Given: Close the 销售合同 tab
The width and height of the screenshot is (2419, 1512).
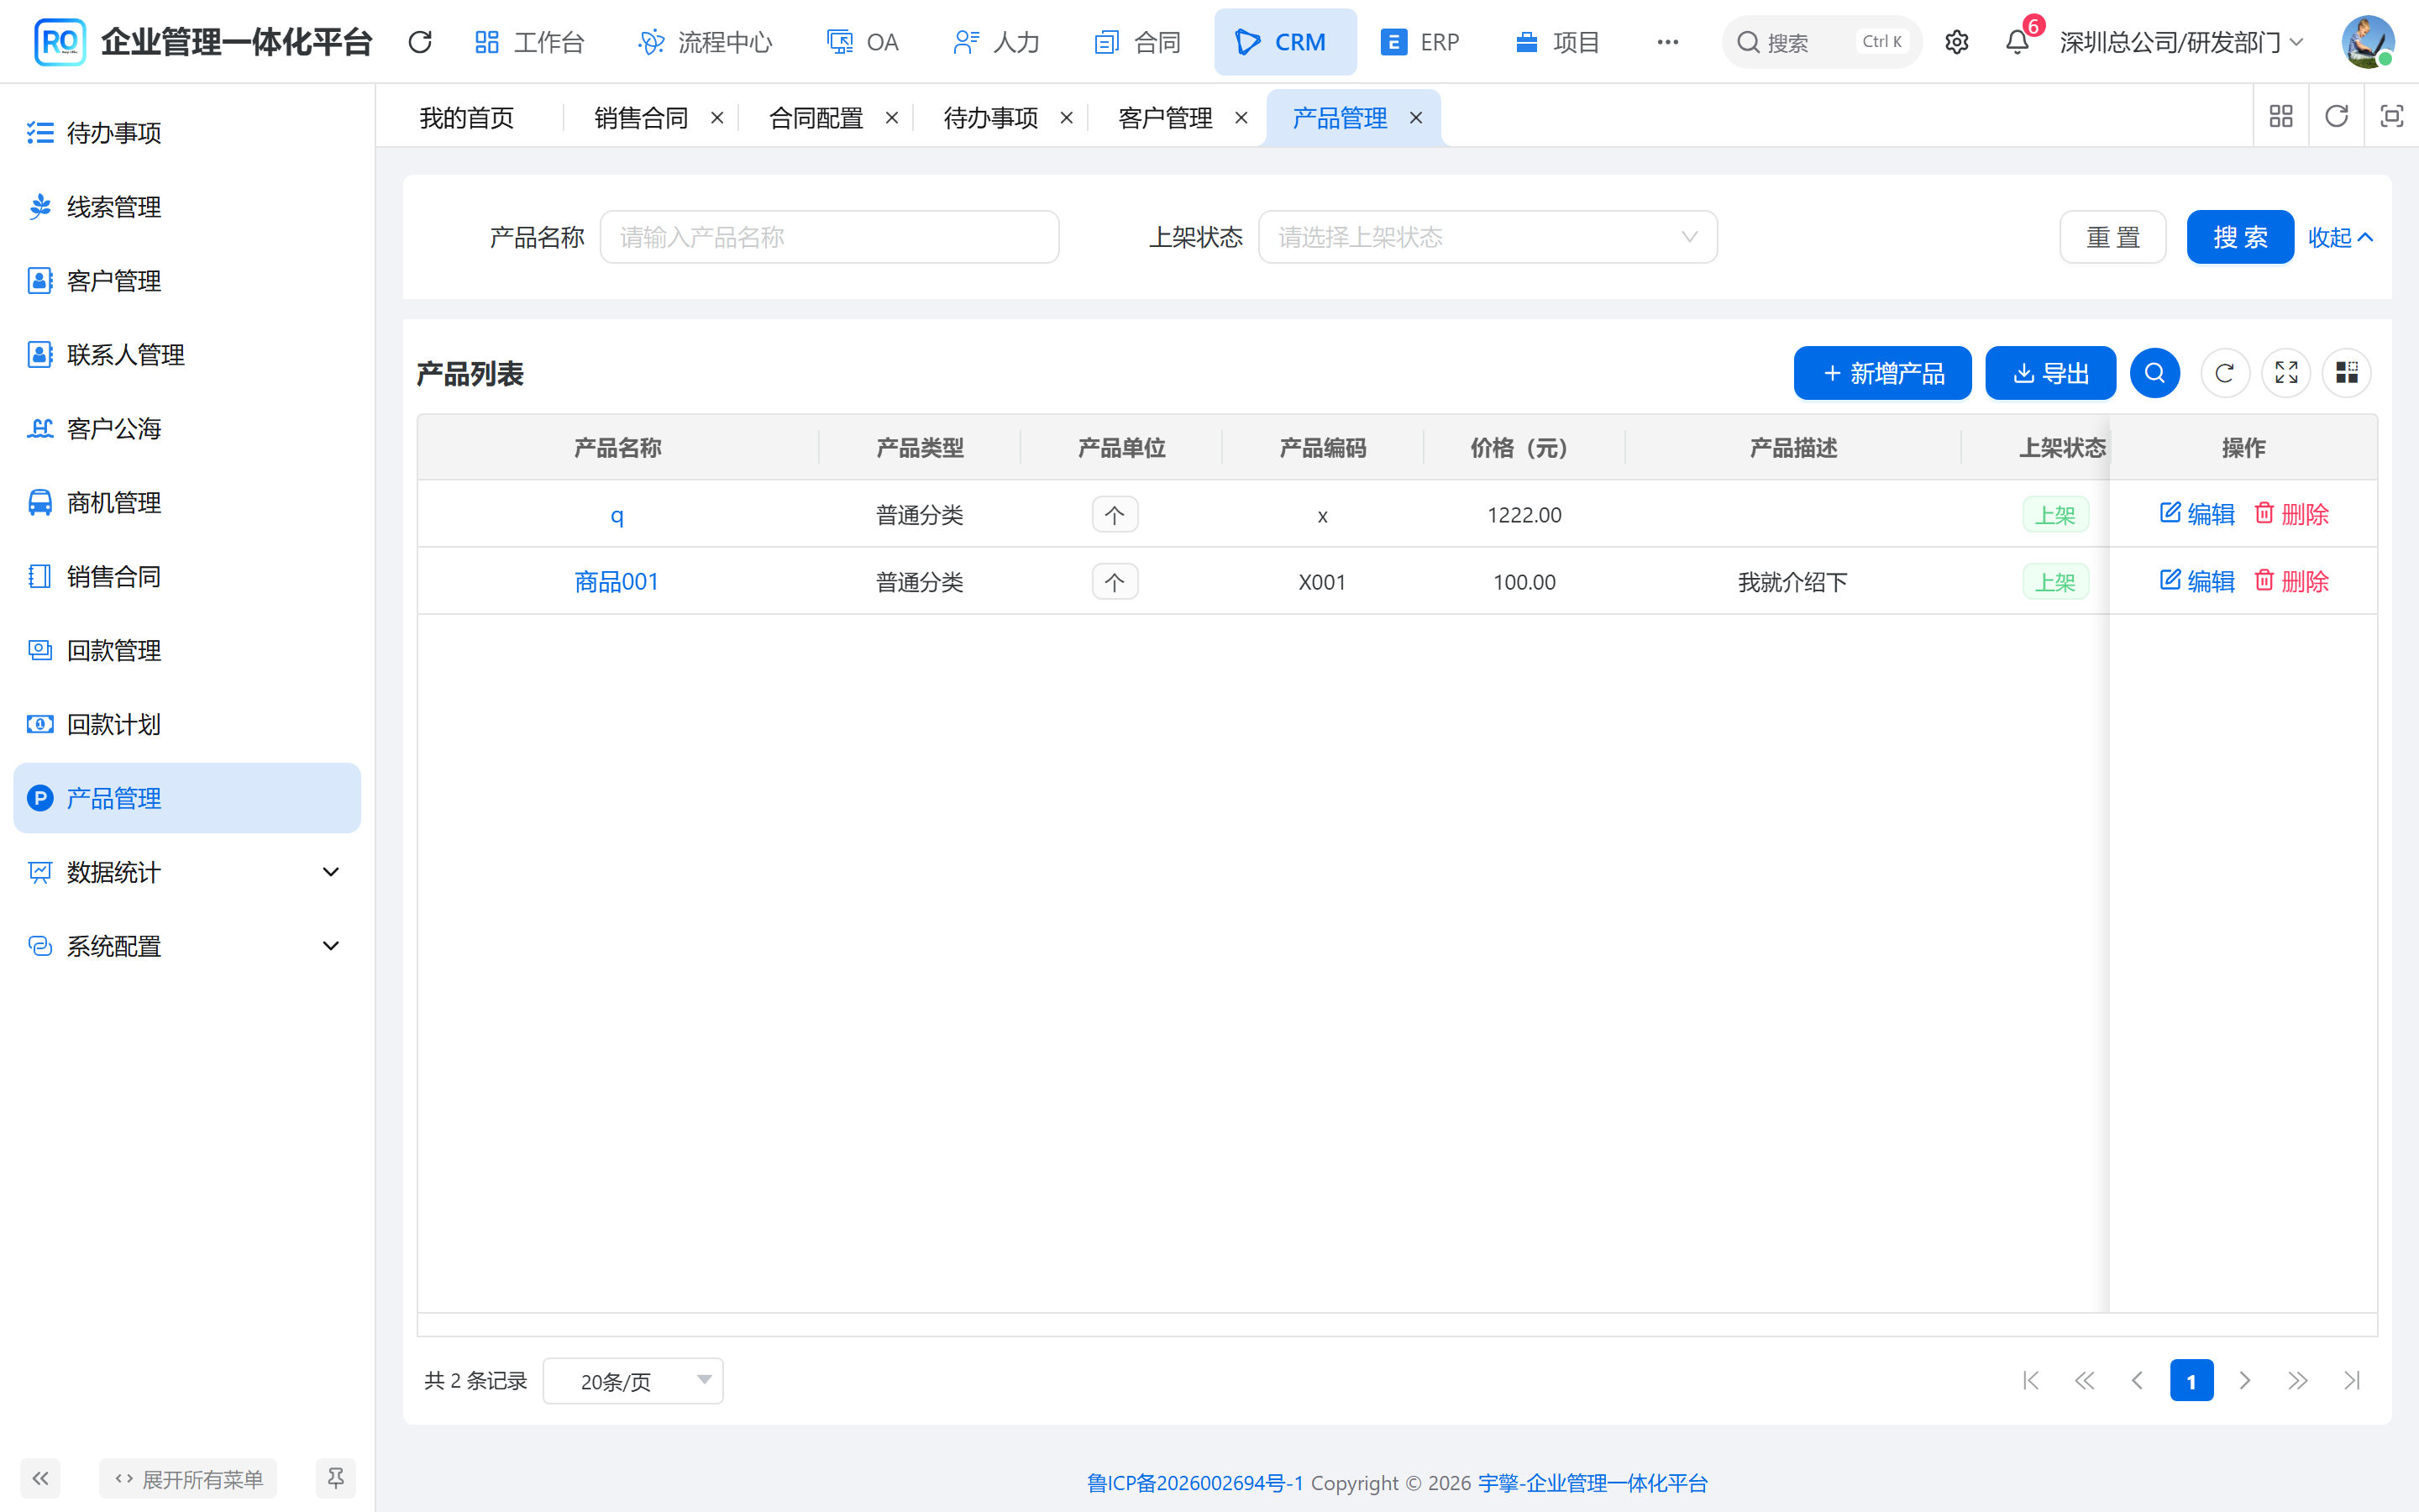Looking at the screenshot, I should [716, 118].
